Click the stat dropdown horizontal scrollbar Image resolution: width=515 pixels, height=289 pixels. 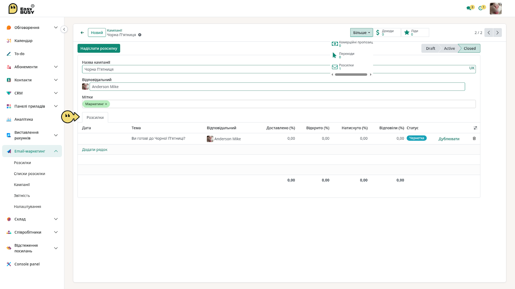(351, 74)
